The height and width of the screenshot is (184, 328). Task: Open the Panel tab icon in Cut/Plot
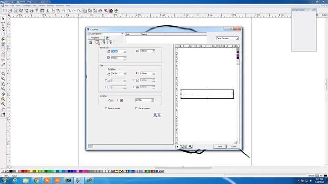tap(98, 42)
